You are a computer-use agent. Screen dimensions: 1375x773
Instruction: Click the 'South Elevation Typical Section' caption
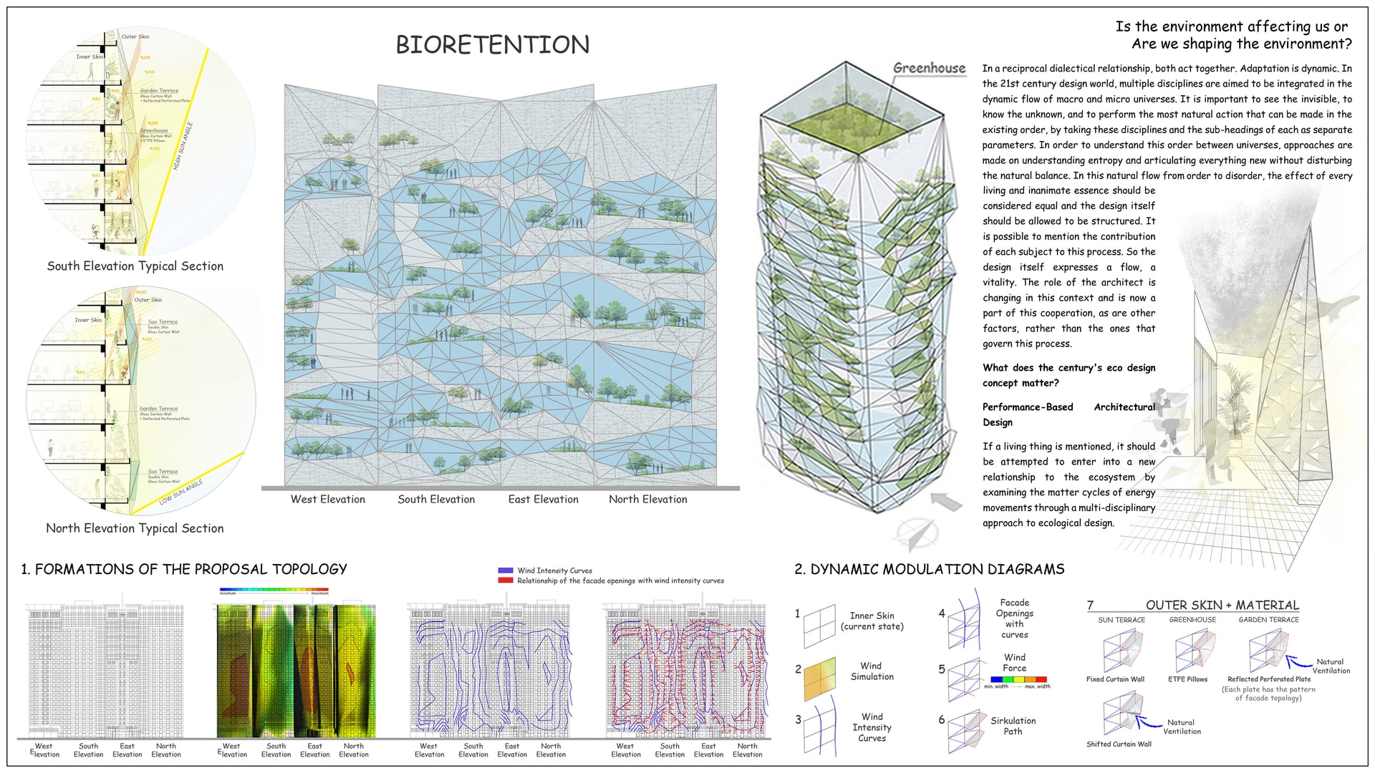click(135, 266)
